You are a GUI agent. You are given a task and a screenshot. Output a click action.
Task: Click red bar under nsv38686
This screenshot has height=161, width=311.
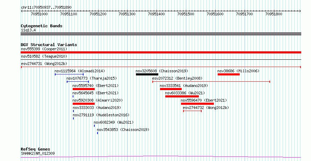point(229,74)
